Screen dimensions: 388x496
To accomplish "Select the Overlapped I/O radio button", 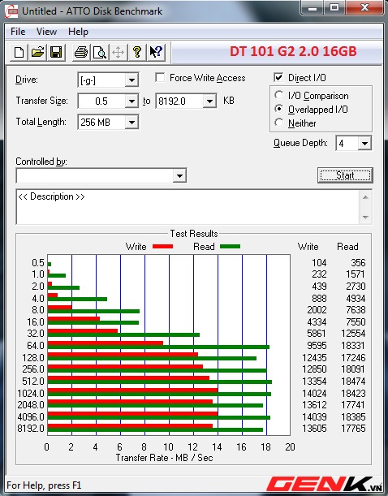I will (279, 109).
